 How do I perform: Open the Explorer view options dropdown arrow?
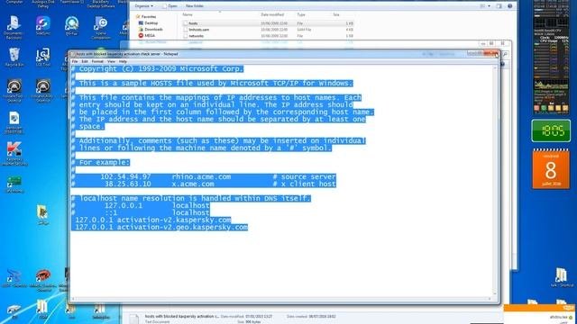(489, 6)
